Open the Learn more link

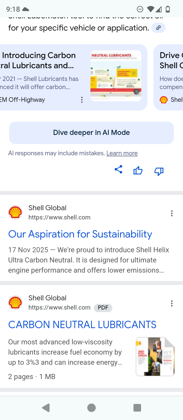(x=122, y=153)
